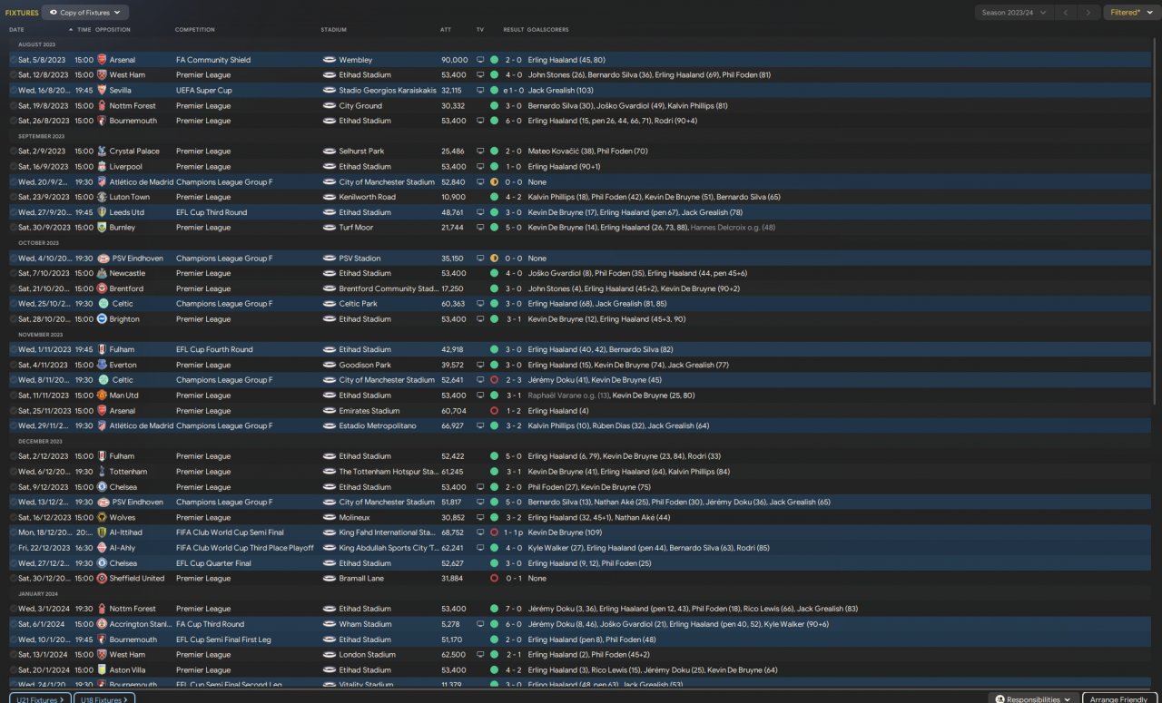Sort fixtures by the Date column header

coord(16,30)
